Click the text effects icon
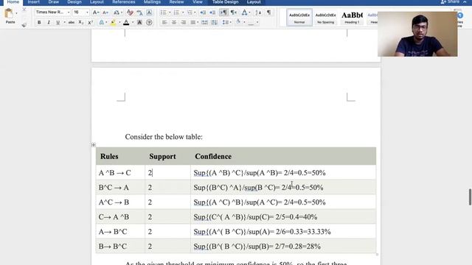The width and height of the screenshot is (472, 265). click(102, 22)
